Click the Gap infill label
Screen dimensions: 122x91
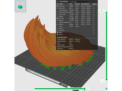61,18
